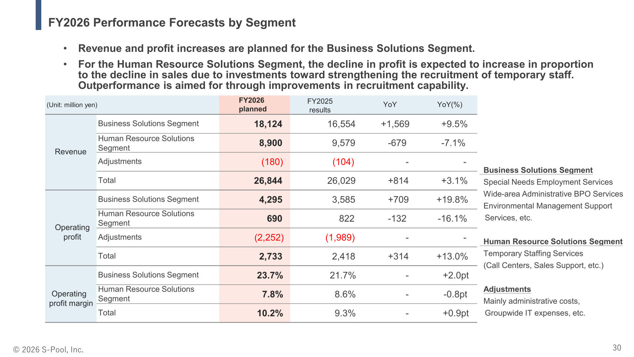Click the +13.0% cell
This screenshot has width=634, height=357.
click(x=452, y=257)
